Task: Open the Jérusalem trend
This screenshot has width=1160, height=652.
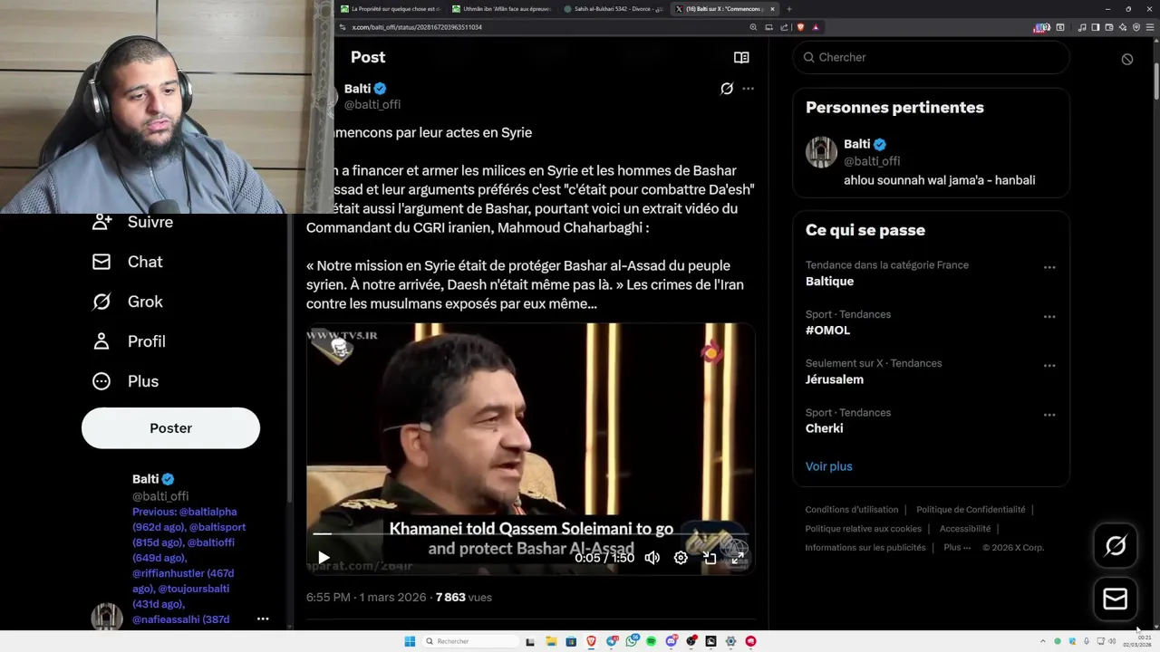Action: 834,379
